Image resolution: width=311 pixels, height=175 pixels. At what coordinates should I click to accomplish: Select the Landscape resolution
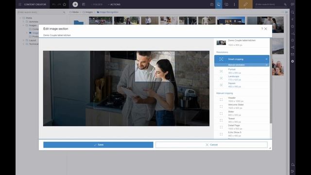coord(242,78)
